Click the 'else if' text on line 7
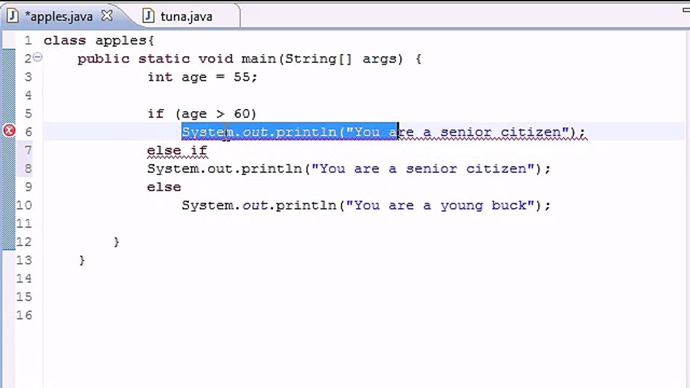The height and width of the screenshot is (388, 690). point(177,150)
